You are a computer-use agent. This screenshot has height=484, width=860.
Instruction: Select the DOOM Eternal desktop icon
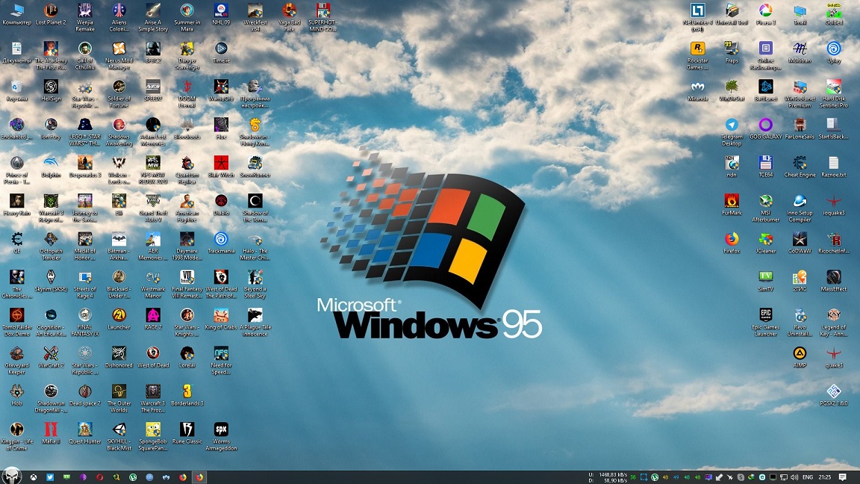[x=187, y=93]
